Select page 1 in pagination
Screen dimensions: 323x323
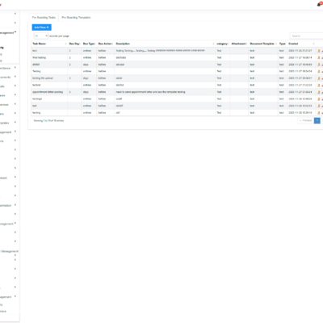pyautogui.click(x=317, y=120)
